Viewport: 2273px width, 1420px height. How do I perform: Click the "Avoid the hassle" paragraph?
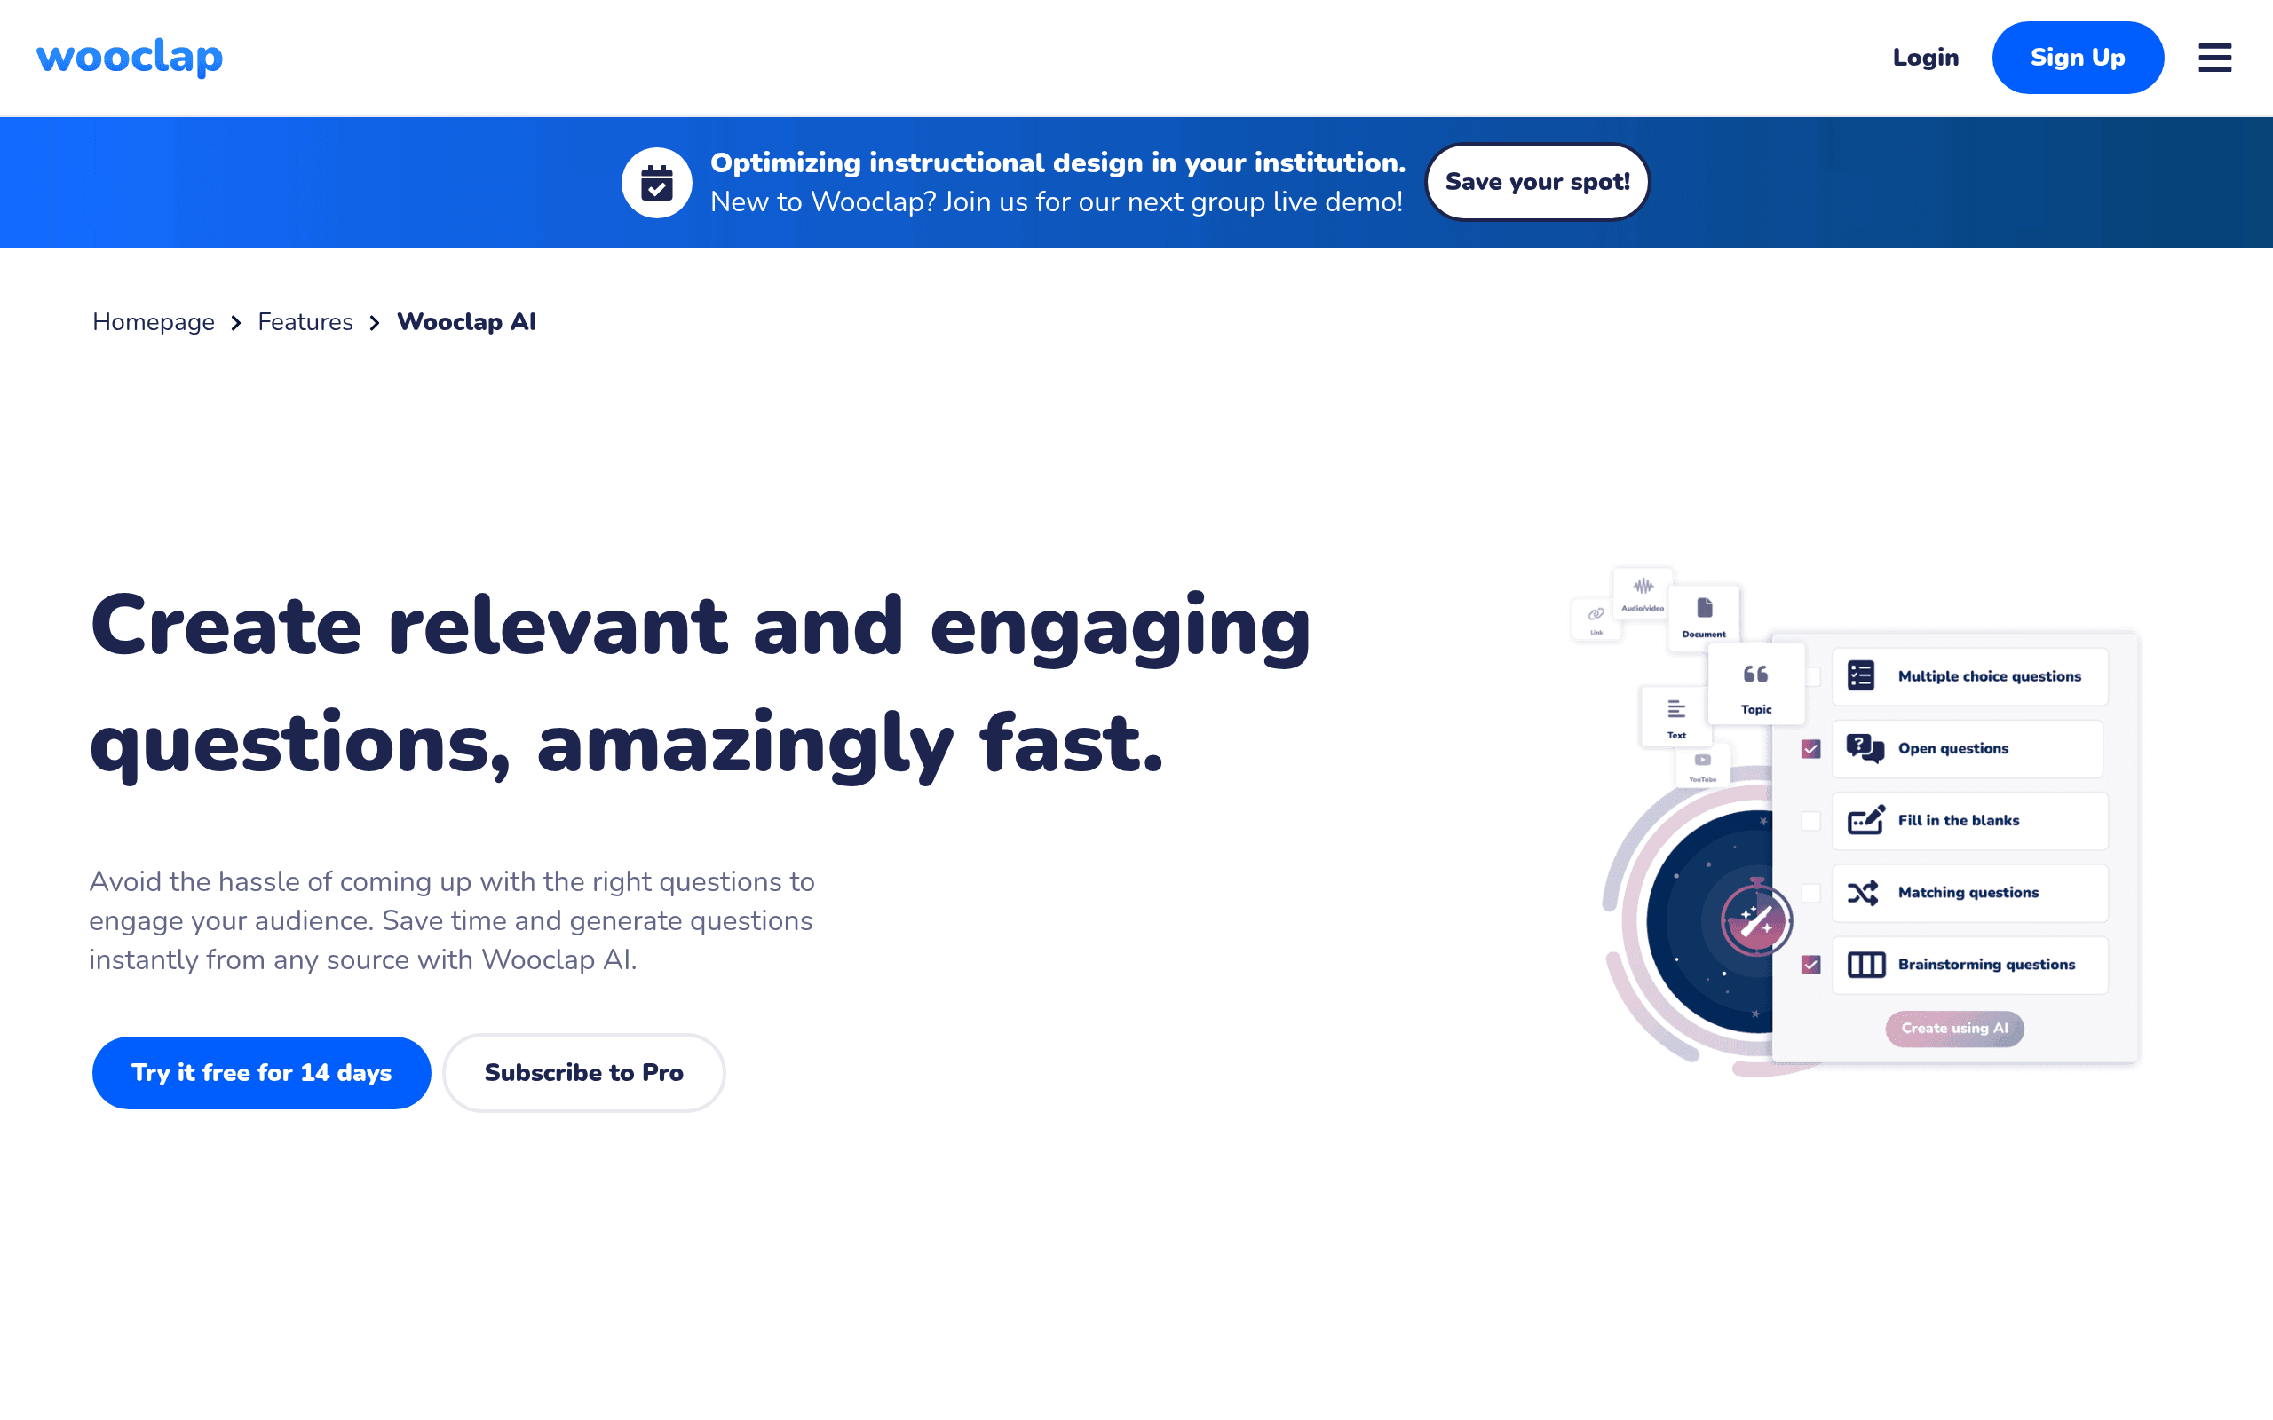[452, 920]
